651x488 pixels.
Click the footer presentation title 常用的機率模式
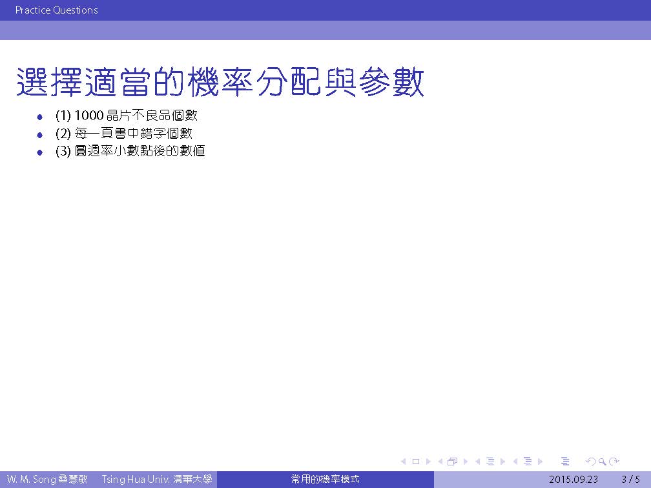point(325,480)
